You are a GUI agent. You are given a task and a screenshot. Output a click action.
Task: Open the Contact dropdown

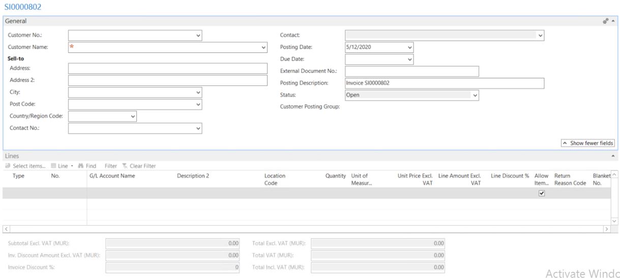coord(541,36)
